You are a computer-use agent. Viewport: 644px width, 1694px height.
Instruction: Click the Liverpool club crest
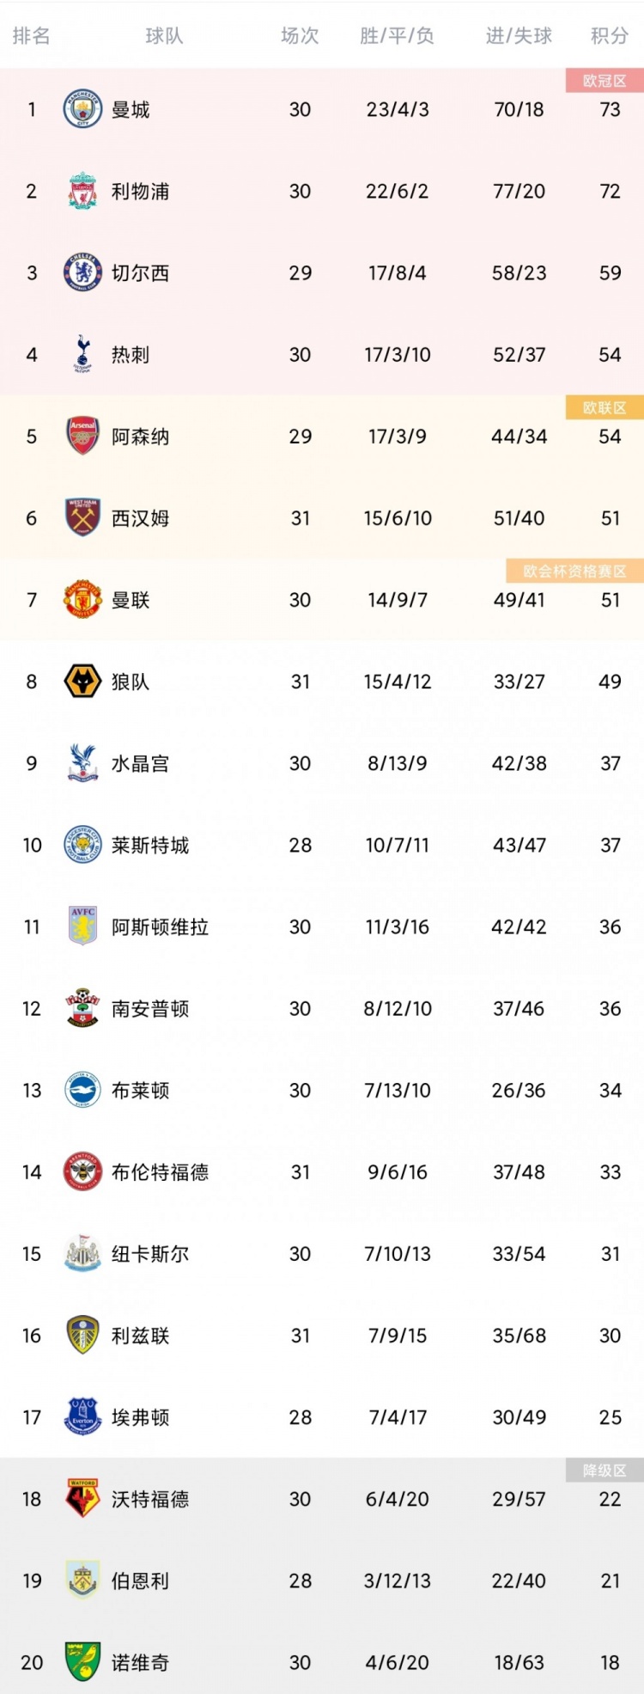click(82, 191)
